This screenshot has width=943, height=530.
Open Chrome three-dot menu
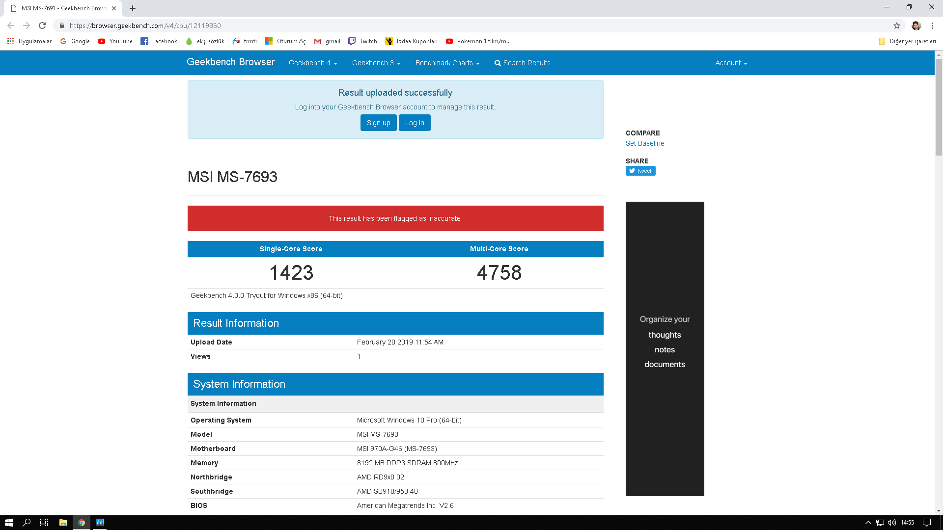[932, 26]
